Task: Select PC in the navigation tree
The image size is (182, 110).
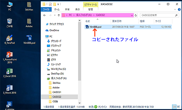Action: click(x=49, y=37)
